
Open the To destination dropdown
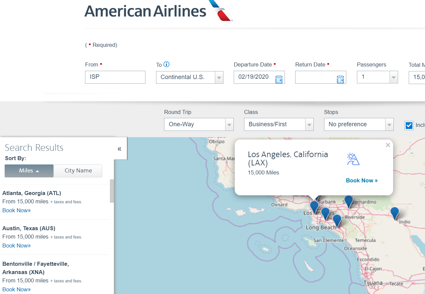(x=190, y=77)
